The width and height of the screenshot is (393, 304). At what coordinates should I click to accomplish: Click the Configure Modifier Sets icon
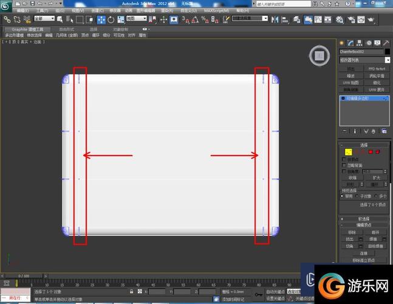pyautogui.click(x=385, y=131)
